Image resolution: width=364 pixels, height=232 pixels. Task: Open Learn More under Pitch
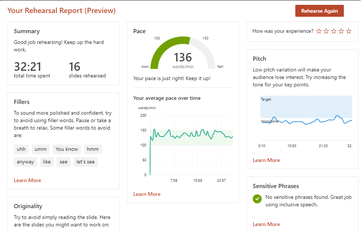coord(266,160)
